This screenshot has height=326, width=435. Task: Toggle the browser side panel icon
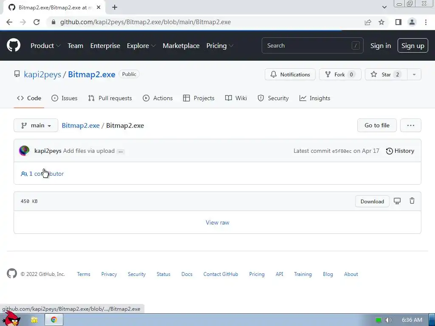[x=398, y=22]
